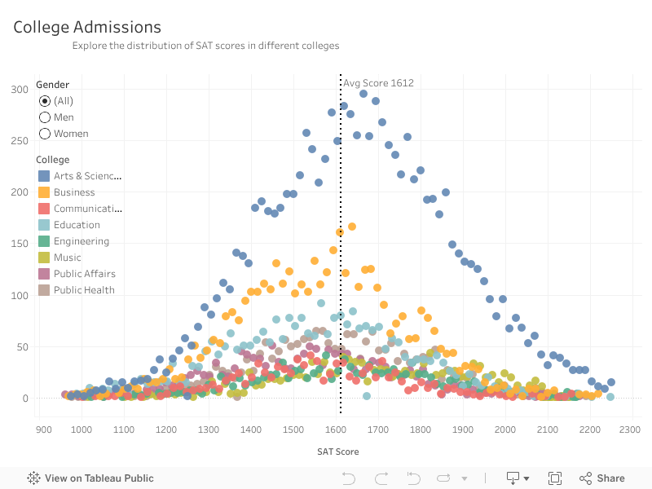Click the Avg Score 1612 reference line label

tap(378, 82)
